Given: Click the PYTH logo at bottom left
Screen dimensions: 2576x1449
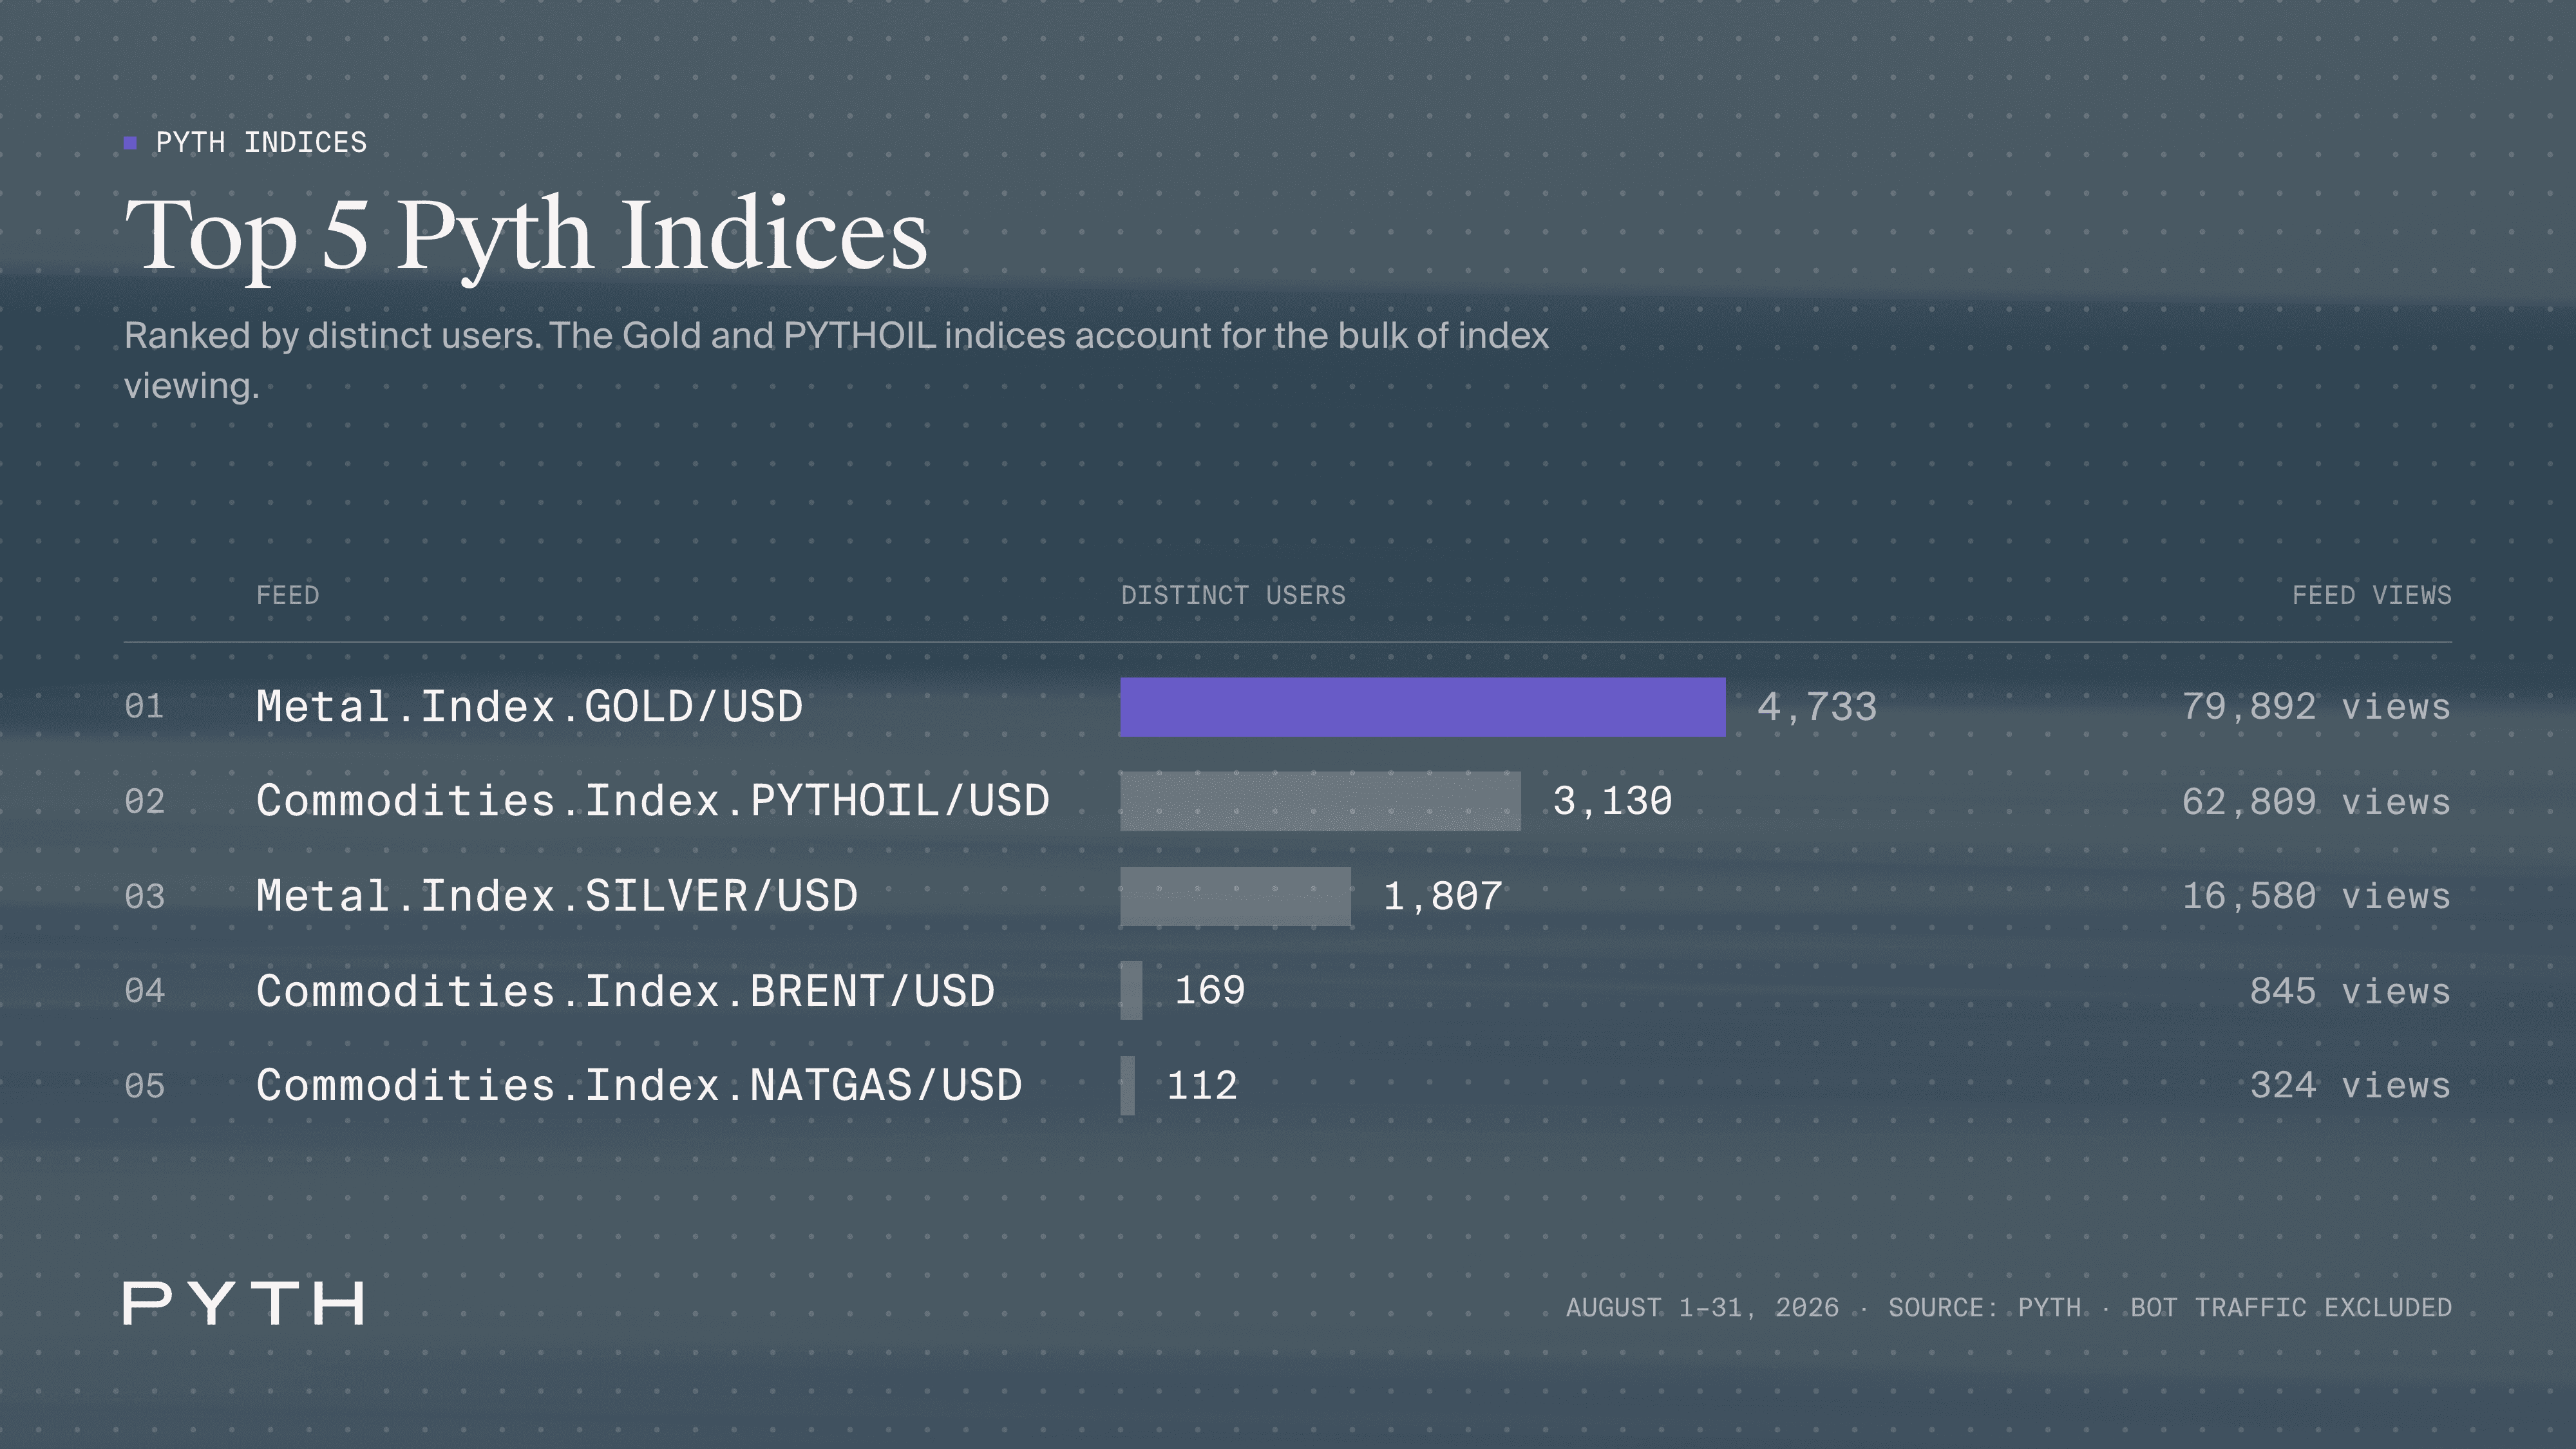Looking at the screenshot, I should 243,1303.
